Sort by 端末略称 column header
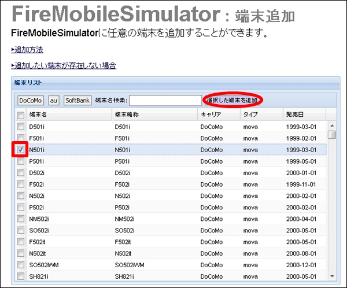The width and height of the screenshot is (347, 288). [x=154, y=115]
